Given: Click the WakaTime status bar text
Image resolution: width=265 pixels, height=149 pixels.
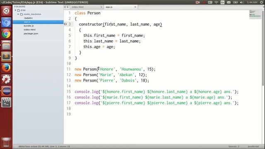Looking at the screenshot, I should tap(44, 147).
